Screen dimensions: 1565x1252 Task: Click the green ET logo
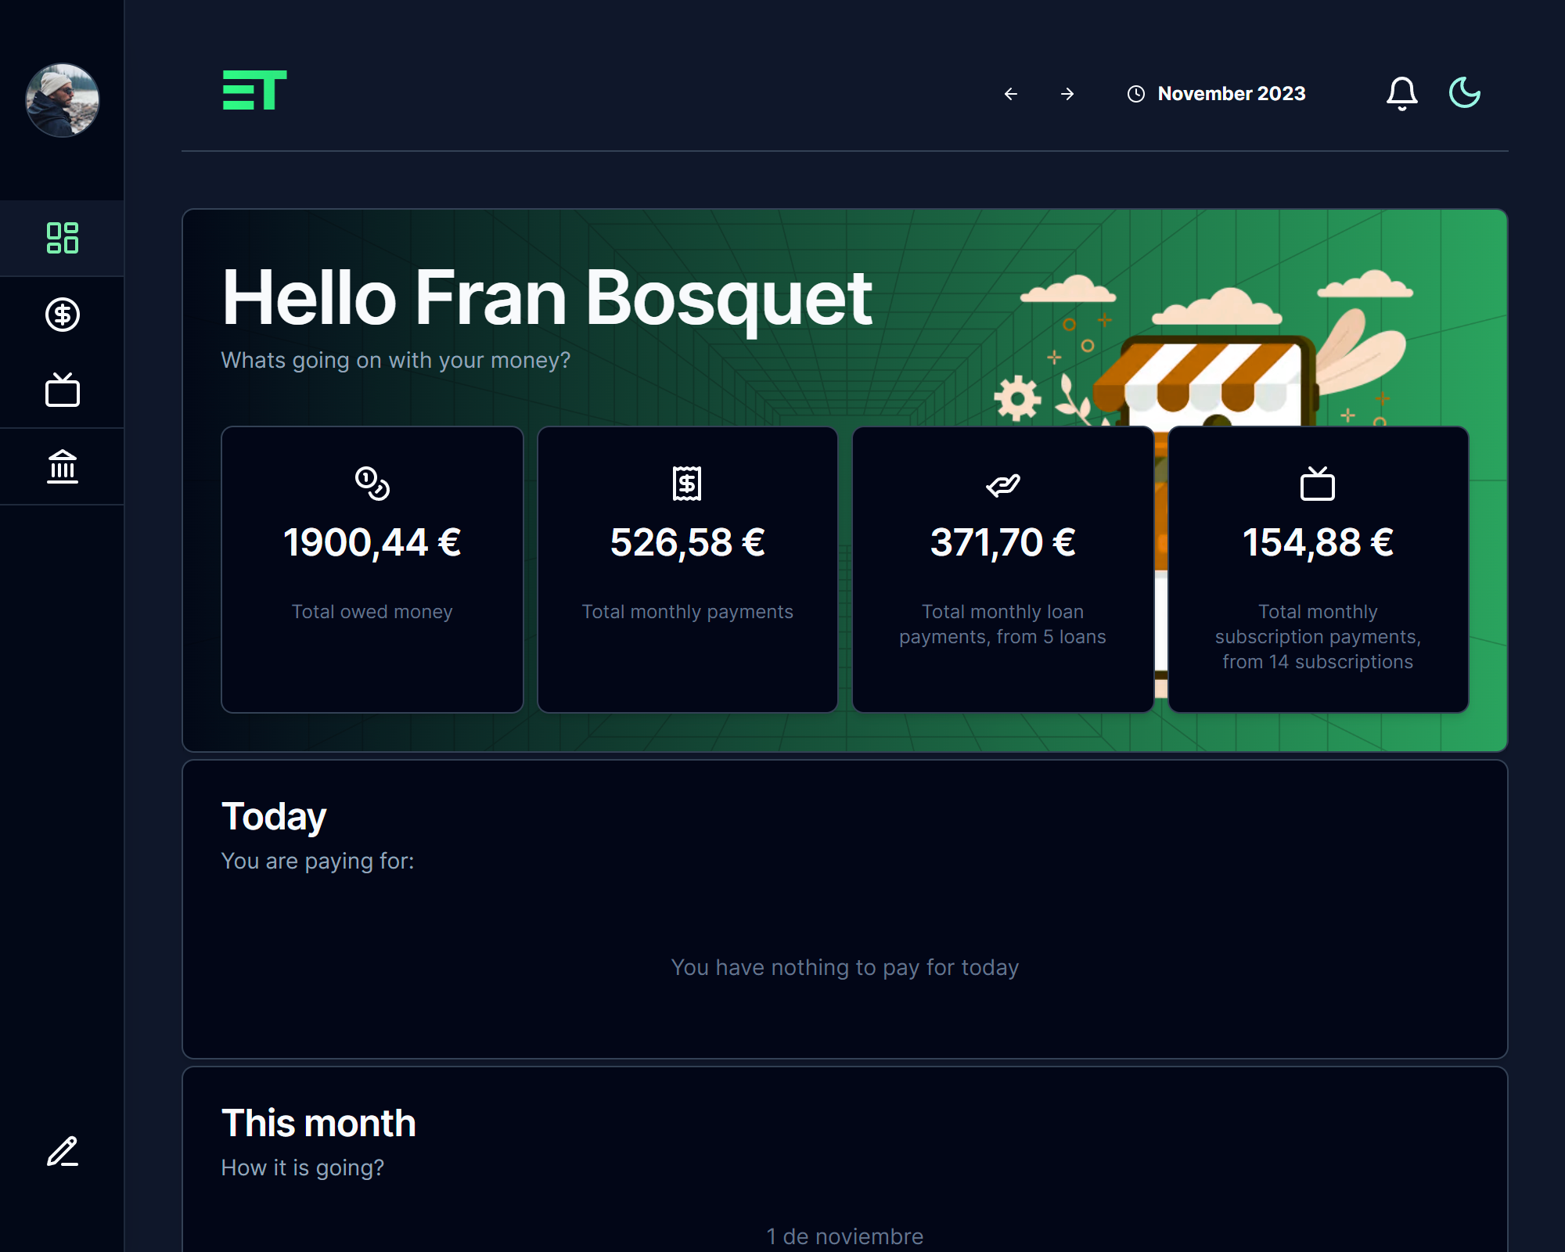click(x=255, y=91)
